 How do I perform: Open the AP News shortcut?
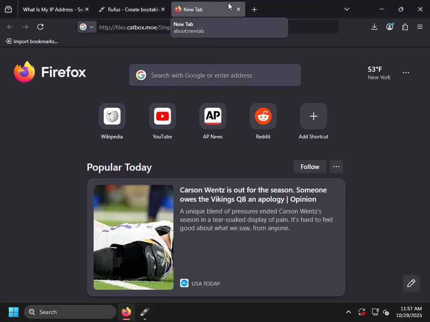click(213, 121)
